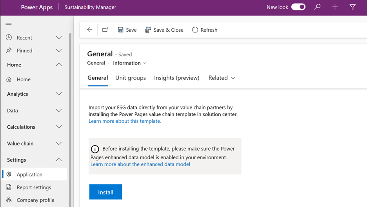Click the report icon beside Report settings
This screenshot has height=207, width=367.
pos(9,187)
